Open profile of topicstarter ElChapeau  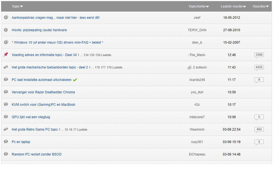tap(197, 154)
